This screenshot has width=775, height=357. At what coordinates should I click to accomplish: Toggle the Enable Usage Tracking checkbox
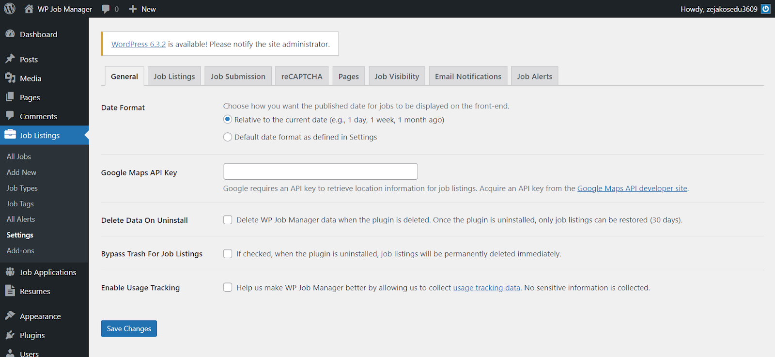point(228,287)
